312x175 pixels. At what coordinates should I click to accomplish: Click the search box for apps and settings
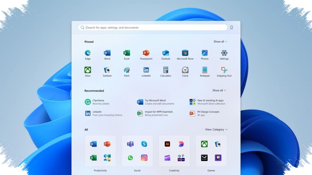pos(153,27)
